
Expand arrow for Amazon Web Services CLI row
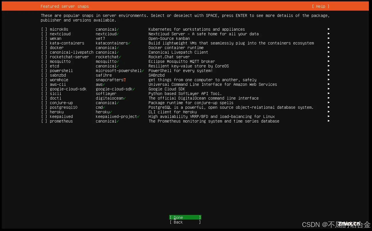pos(329,84)
